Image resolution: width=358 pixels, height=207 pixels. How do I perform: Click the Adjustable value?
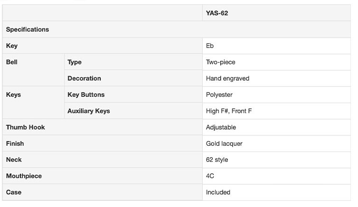[221, 127]
